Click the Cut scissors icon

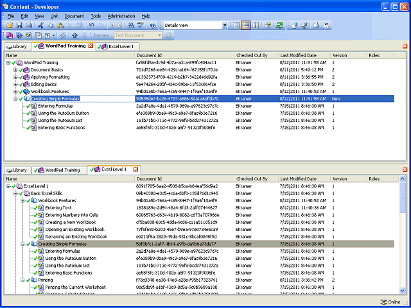[x=40, y=26]
